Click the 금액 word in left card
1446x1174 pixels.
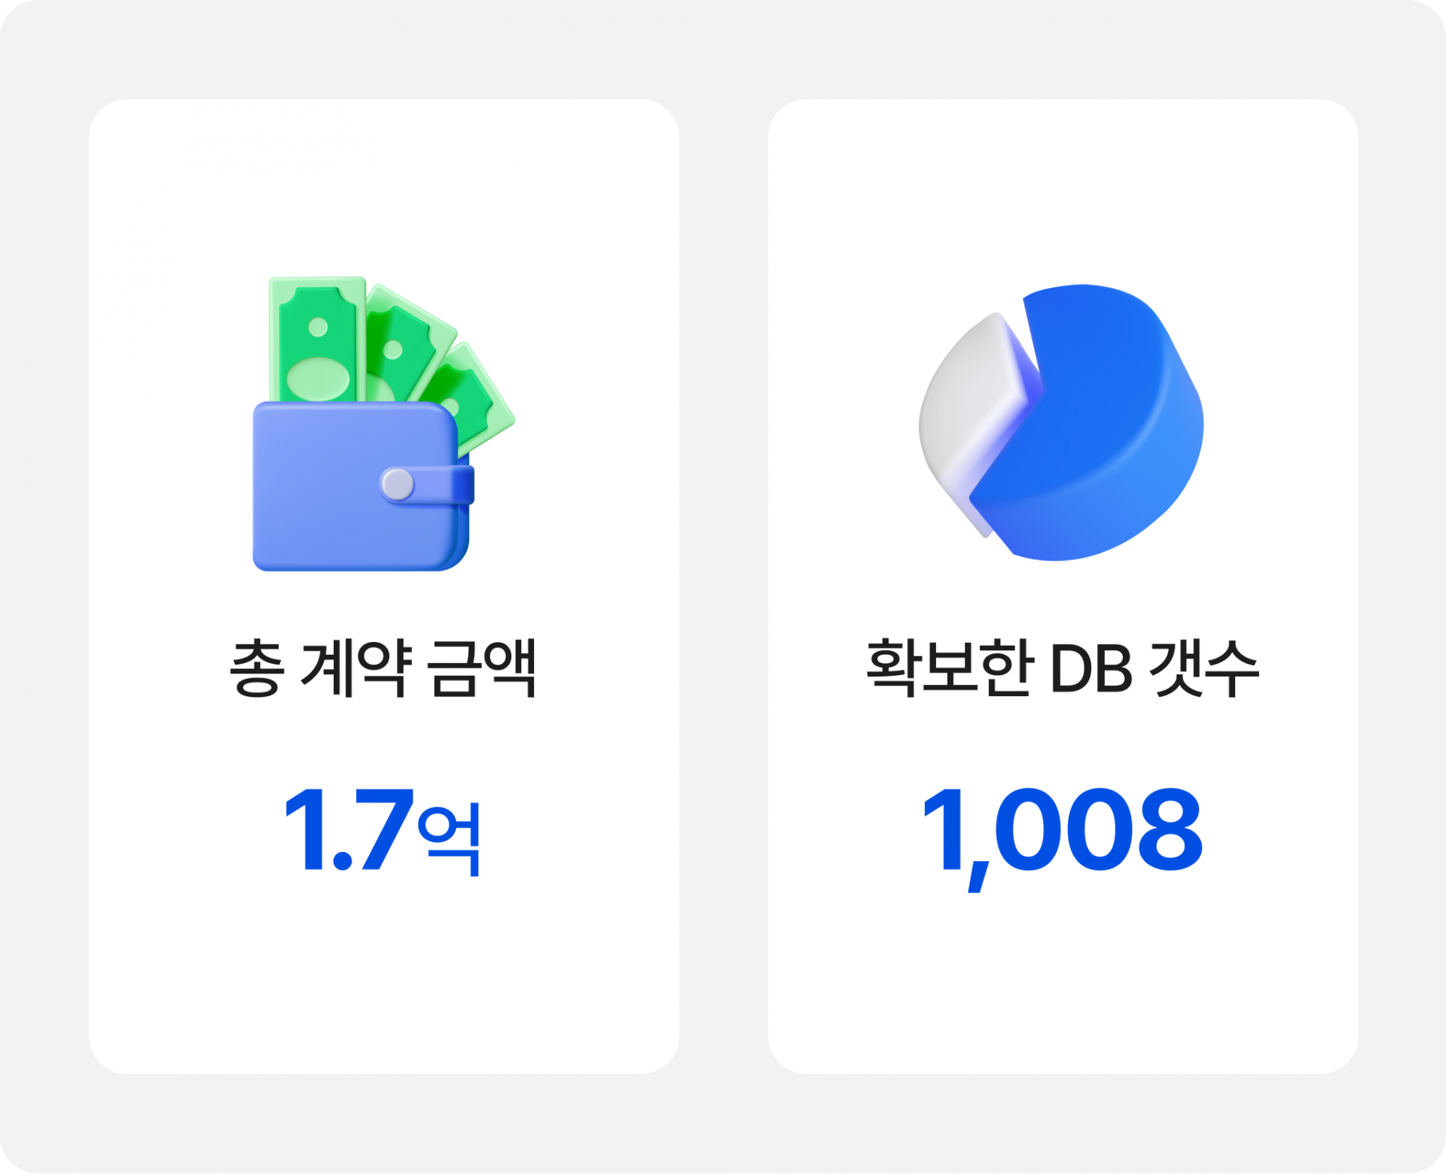click(481, 668)
